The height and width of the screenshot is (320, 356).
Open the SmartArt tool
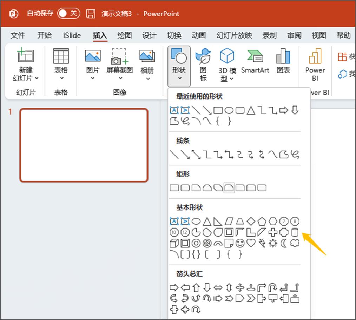(x=255, y=62)
